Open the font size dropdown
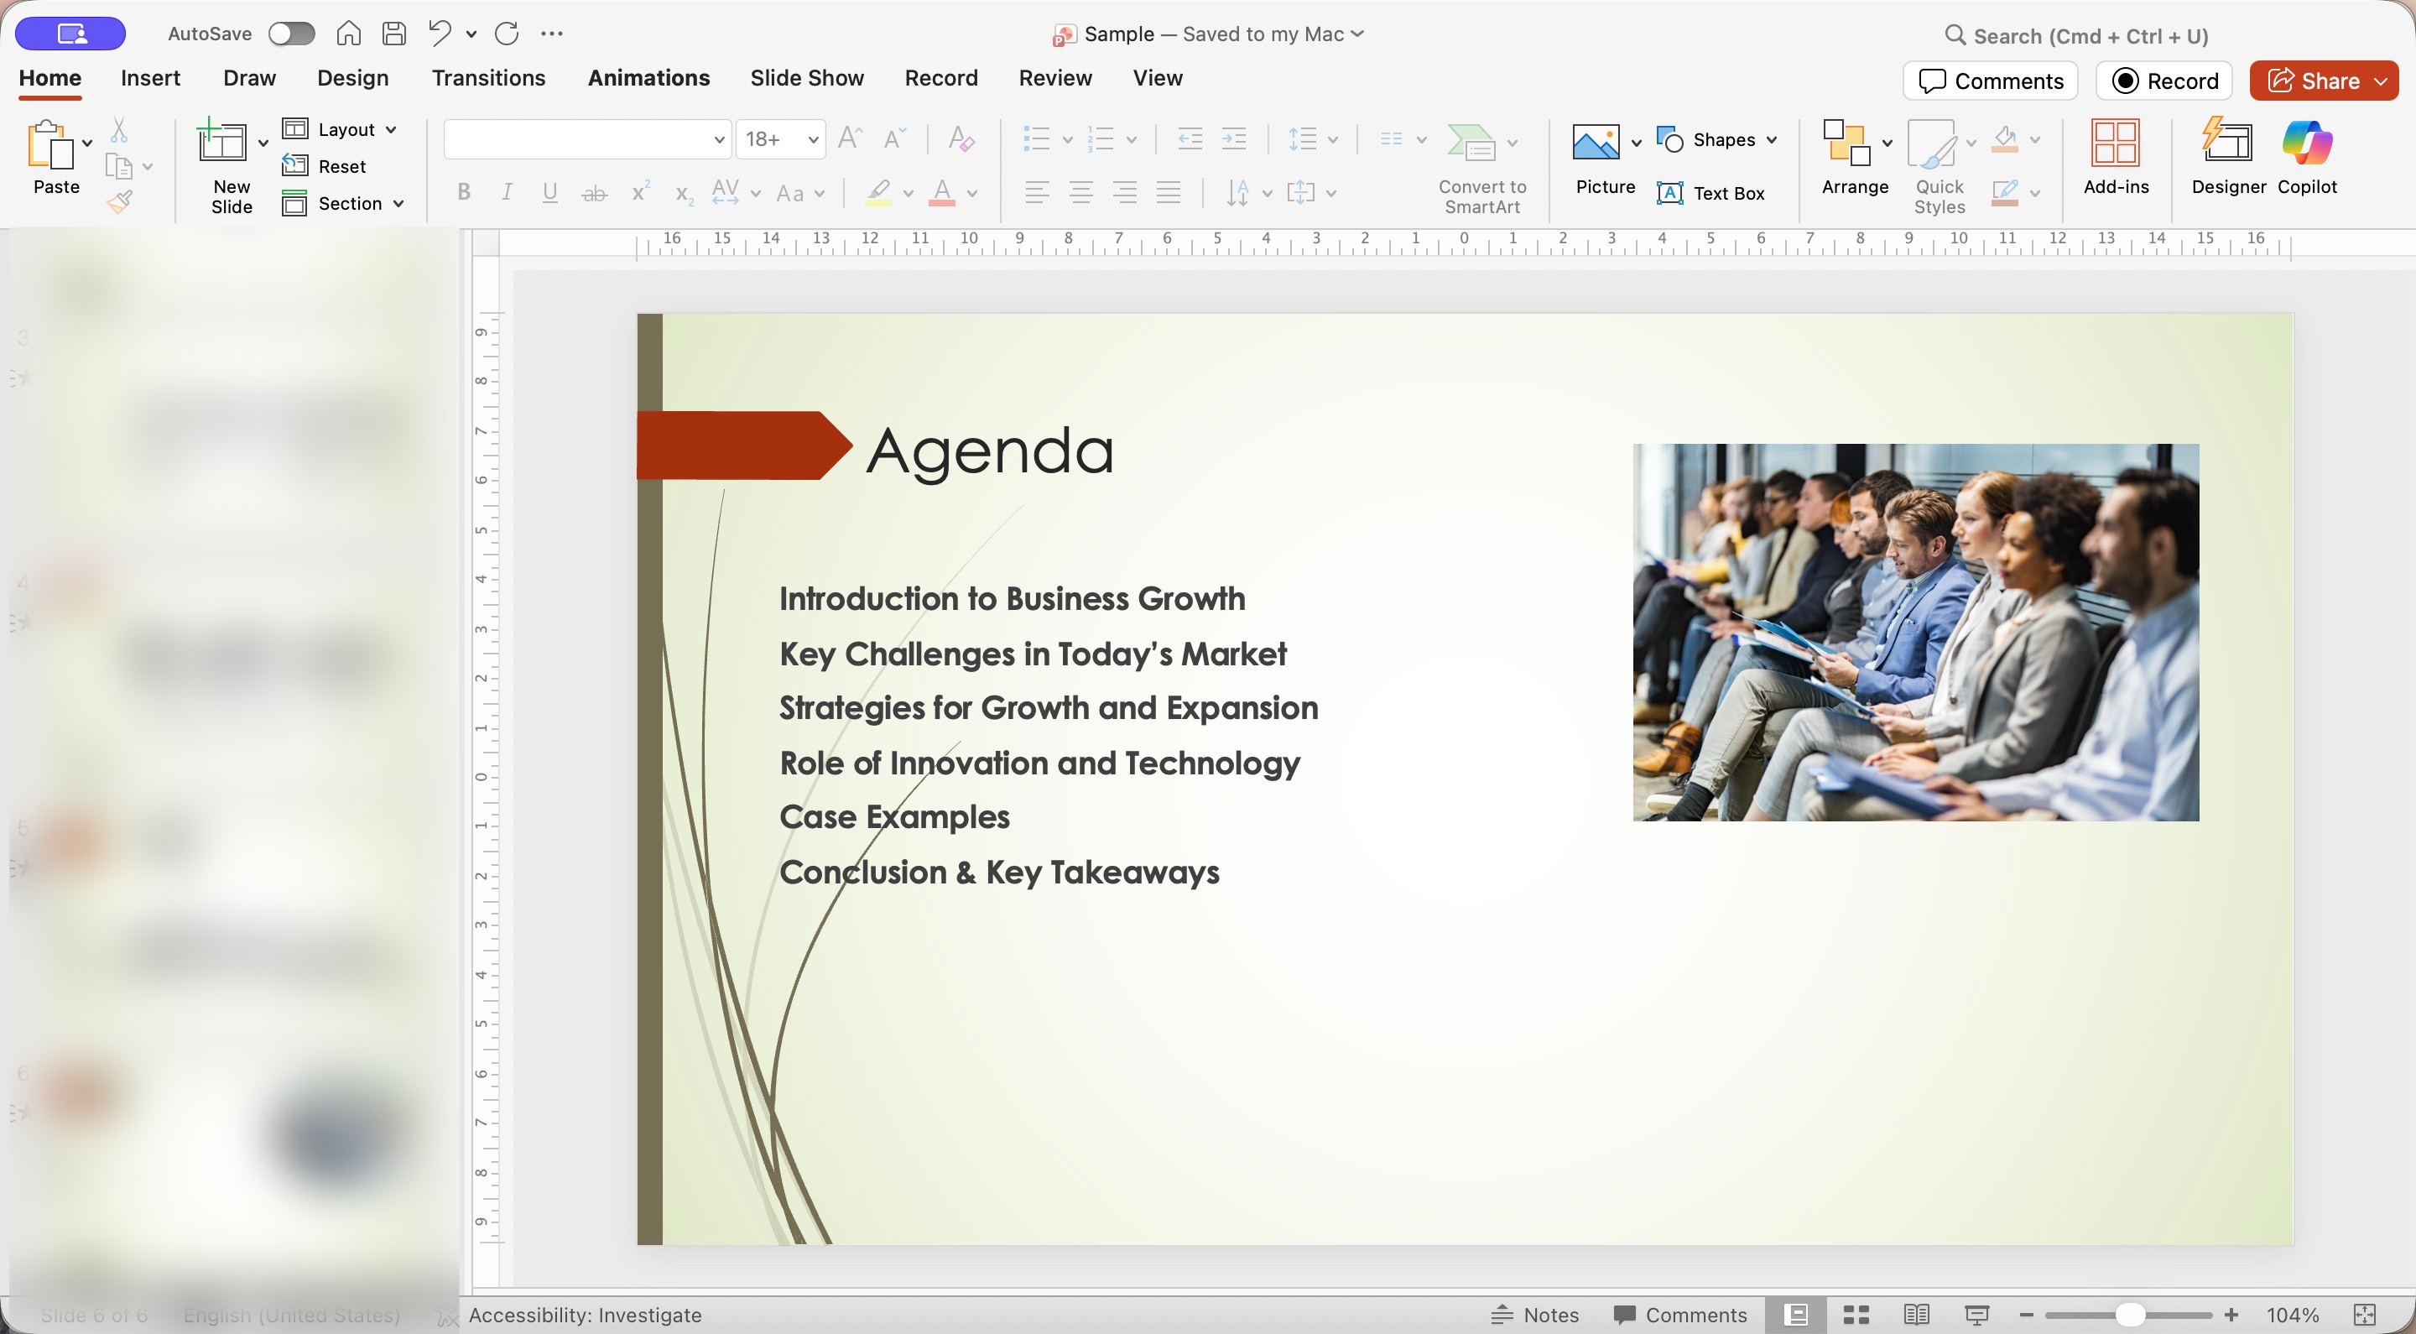 coord(813,140)
